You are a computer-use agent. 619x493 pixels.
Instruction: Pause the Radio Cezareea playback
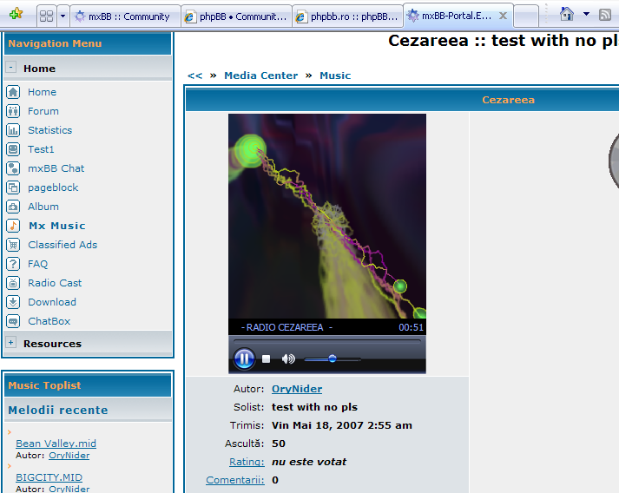(244, 358)
